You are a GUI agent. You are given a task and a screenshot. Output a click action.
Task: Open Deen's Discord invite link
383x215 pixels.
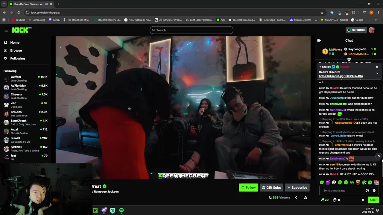coord(341,76)
